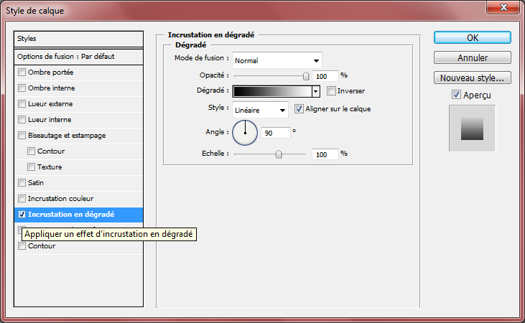Click the Aperçu preview thumbnail
The image size is (525, 323).
(x=472, y=128)
